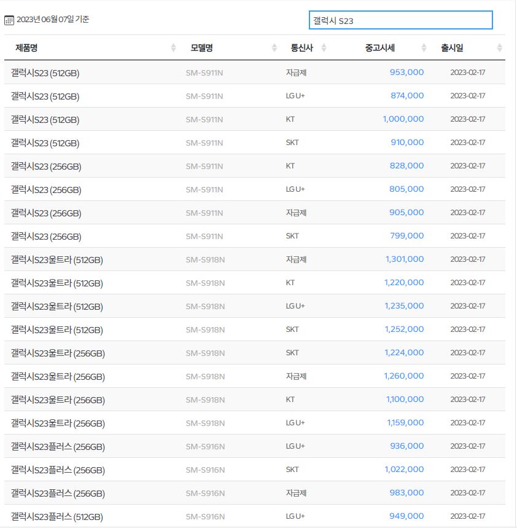Click SM-S918N in the 1,260,000 row

pos(205,376)
